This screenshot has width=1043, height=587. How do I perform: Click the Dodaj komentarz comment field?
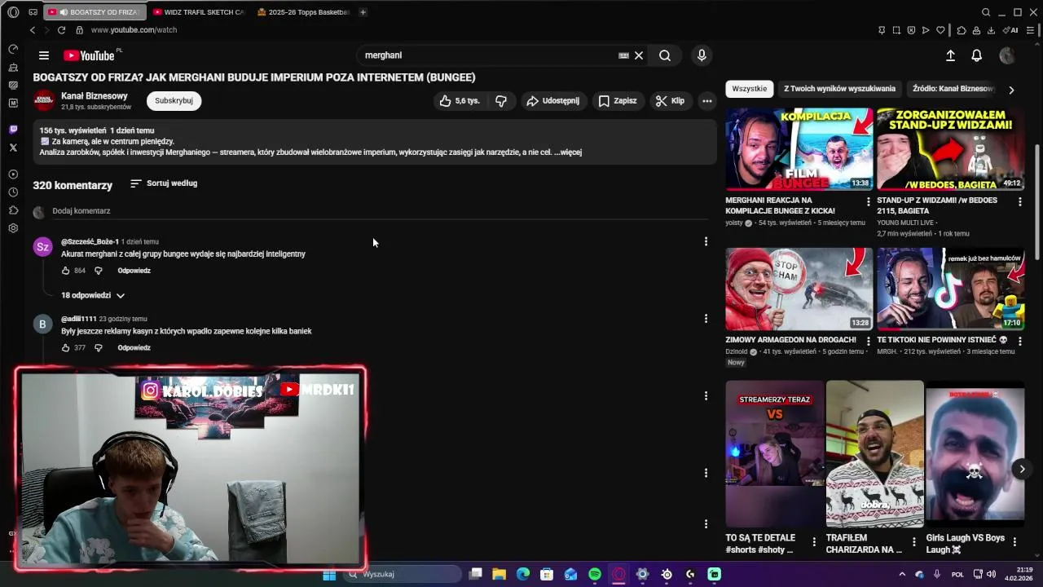380,211
